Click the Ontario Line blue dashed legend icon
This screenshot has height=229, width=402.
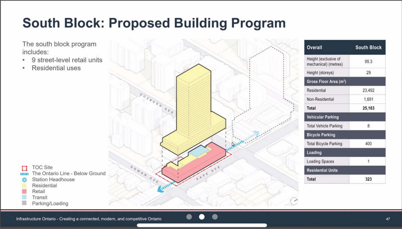pos(24,174)
